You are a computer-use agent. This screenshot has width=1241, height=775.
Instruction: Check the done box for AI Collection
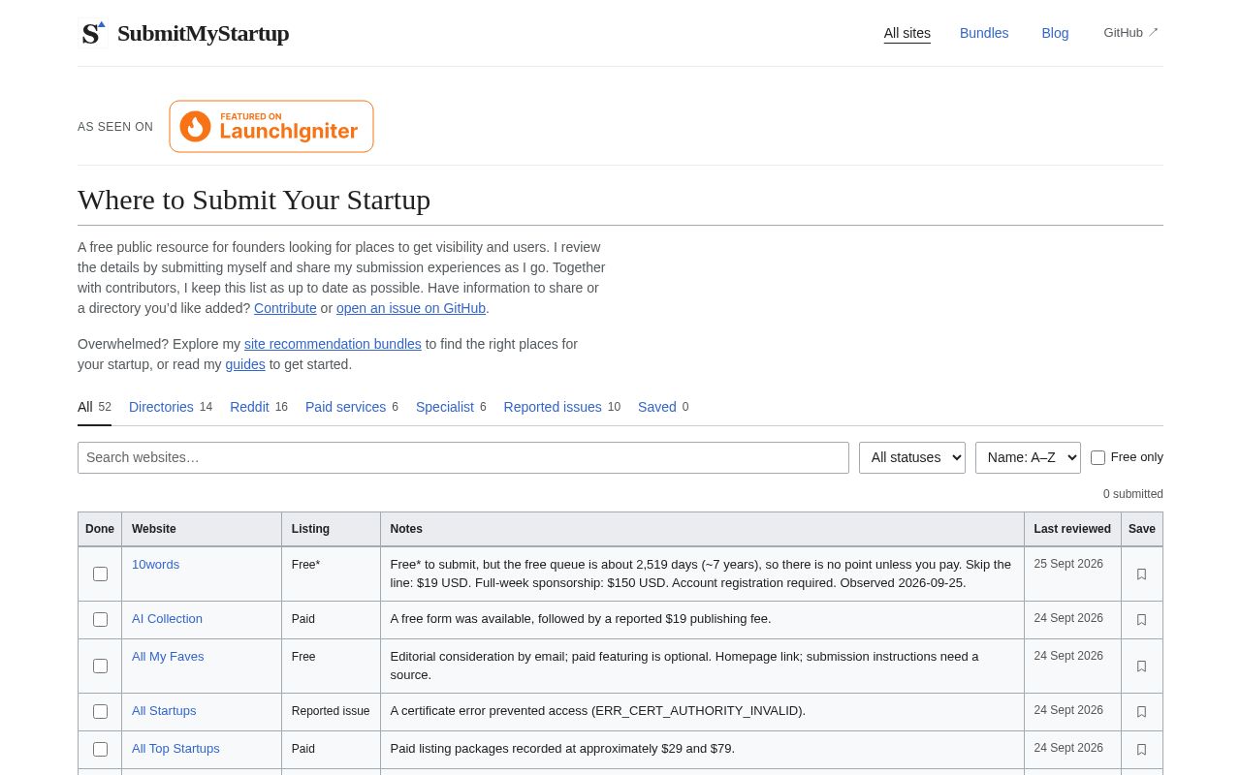(100, 619)
